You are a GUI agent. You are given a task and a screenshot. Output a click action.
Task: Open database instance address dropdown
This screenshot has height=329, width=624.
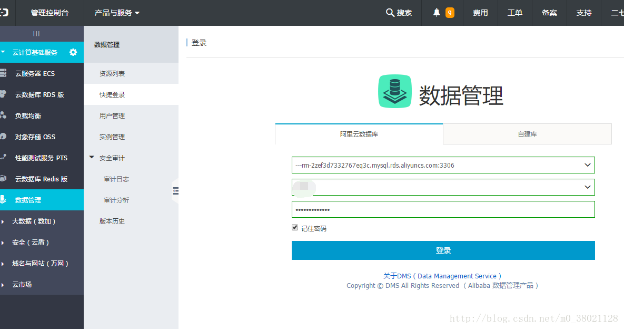click(443, 165)
